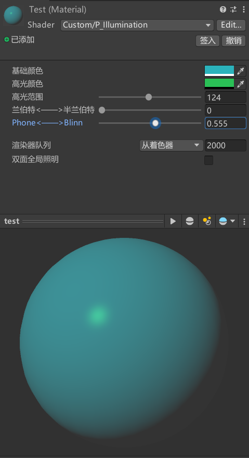This screenshot has width=249, height=458.
Task: Open the Custom/P_Illumination shader dropdown
Action: (x=137, y=25)
